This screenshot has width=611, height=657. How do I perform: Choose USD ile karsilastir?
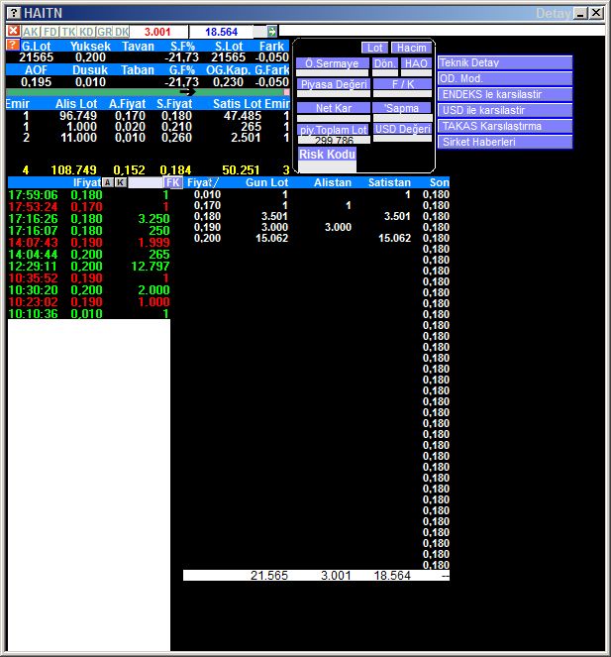click(x=505, y=110)
